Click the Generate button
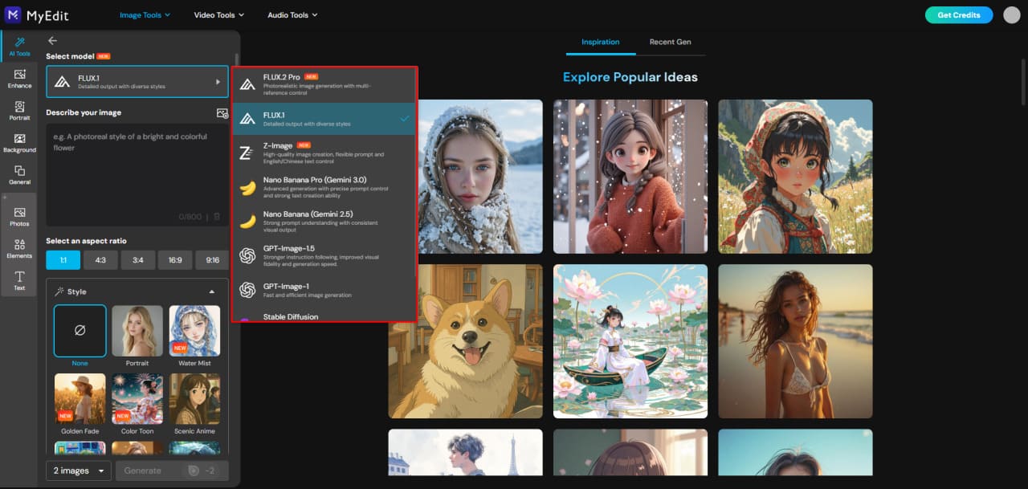The height and width of the screenshot is (489, 1028). [x=172, y=471]
